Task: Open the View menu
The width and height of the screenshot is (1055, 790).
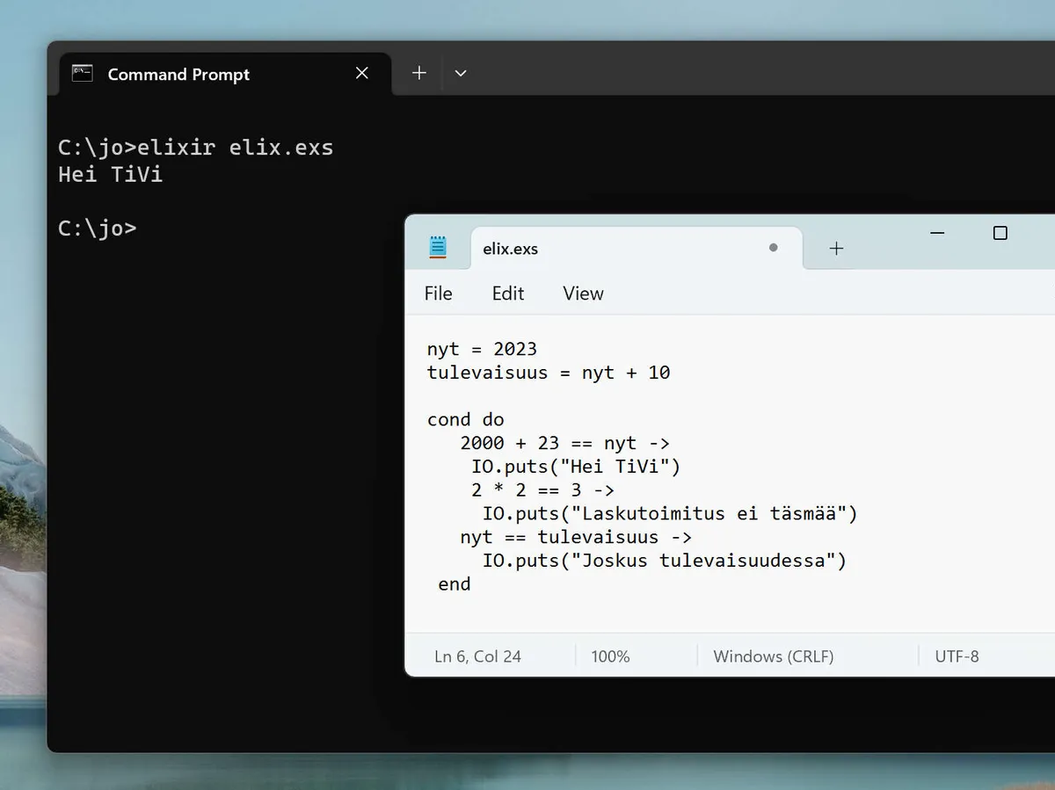Action: point(583,294)
